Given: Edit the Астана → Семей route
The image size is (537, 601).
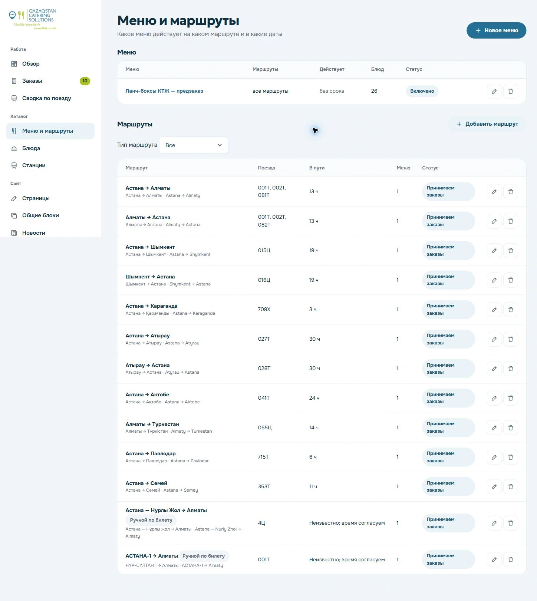Looking at the screenshot, I should tap(494, 486).
